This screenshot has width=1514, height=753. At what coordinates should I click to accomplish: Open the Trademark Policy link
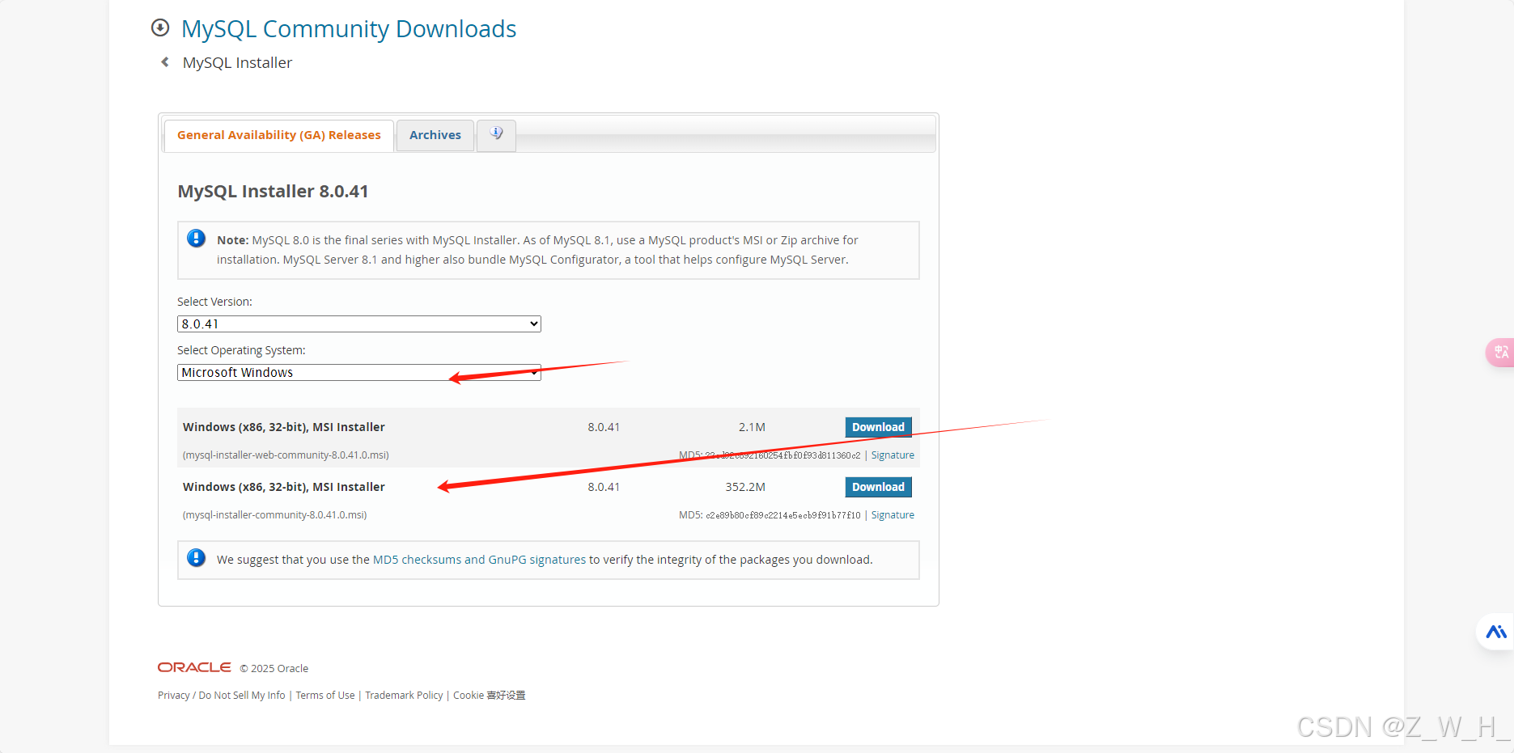click(404, 696)
